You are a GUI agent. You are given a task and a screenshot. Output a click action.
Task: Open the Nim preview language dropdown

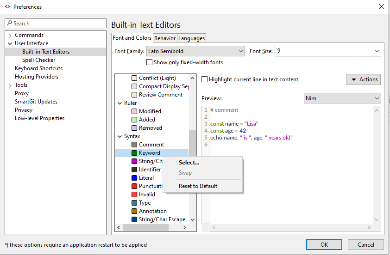point(342,98)
